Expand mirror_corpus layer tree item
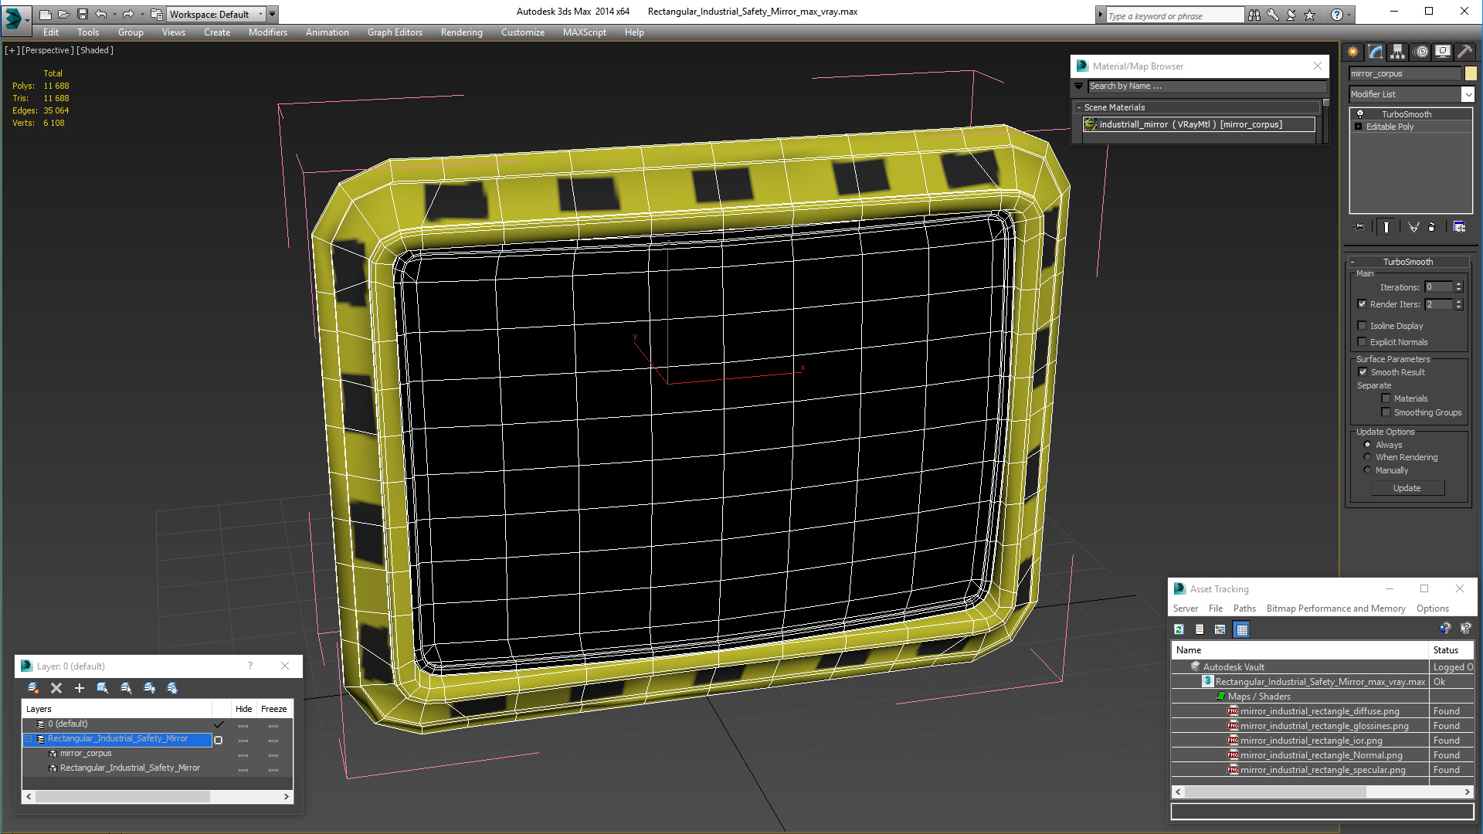The width and height of the screenshot is (1483, 834). pos(41,754)
